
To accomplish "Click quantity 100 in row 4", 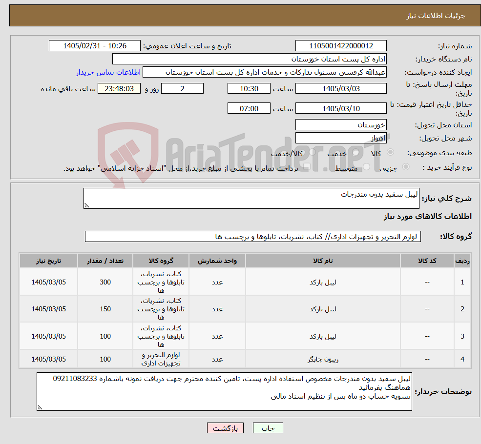I will click(x=105, y=359).
